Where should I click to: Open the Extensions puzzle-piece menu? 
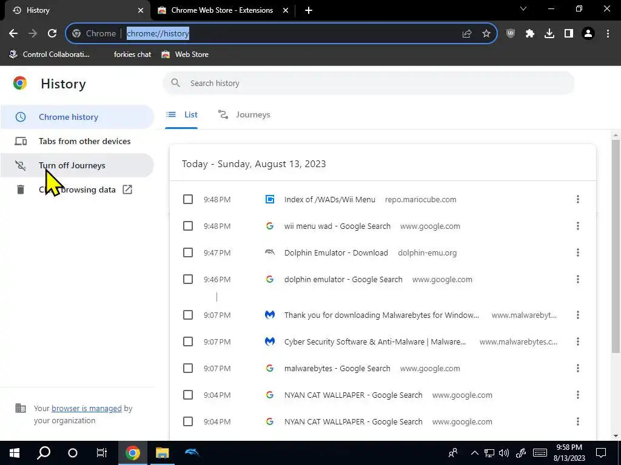tap(530, 34)
